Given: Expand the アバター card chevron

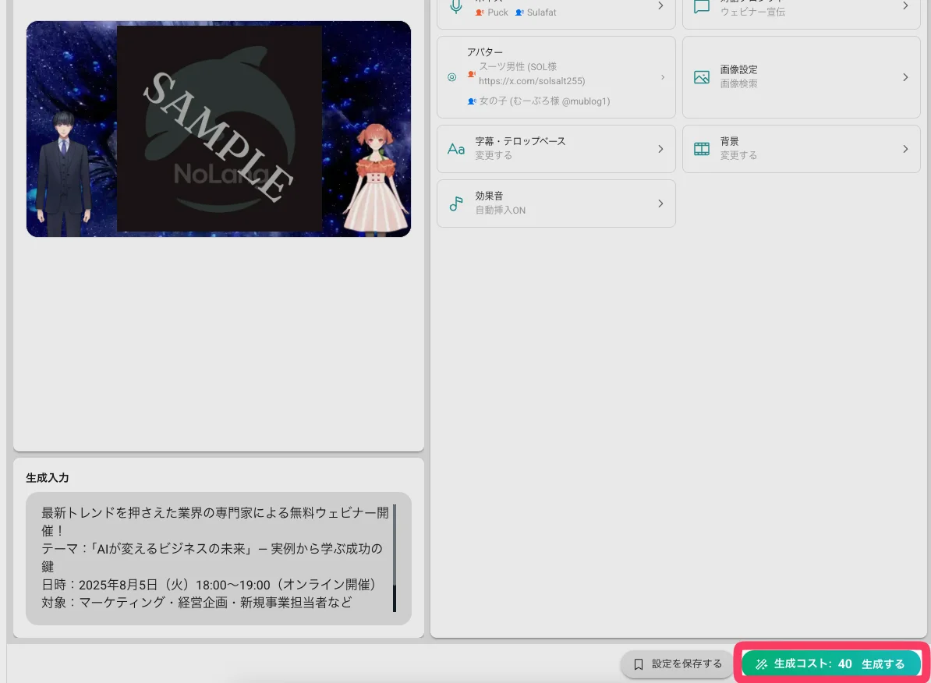Looking at the screenshot, I should pos(663,77).
